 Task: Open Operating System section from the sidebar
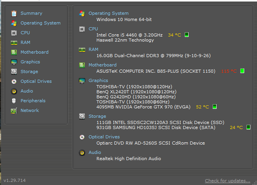click(x=40, y=23)
